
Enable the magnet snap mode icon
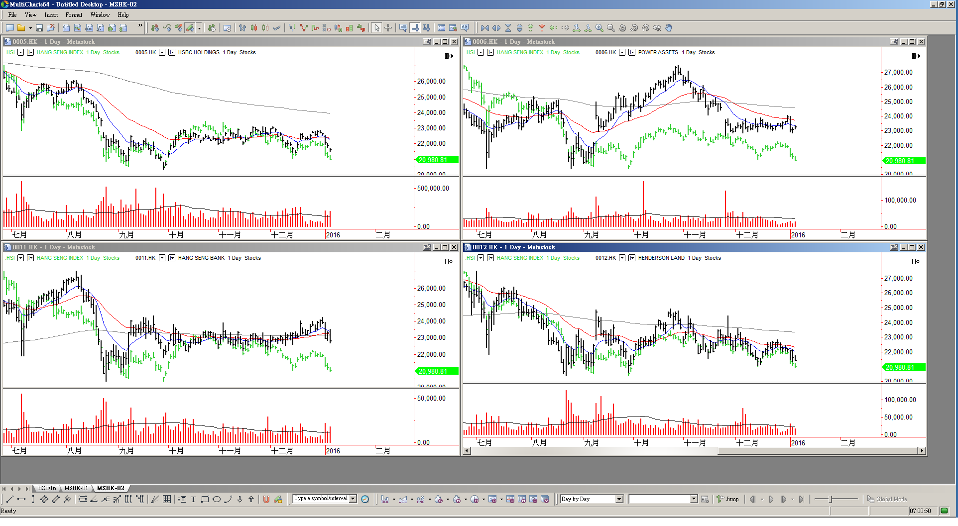tap(266, 499)
